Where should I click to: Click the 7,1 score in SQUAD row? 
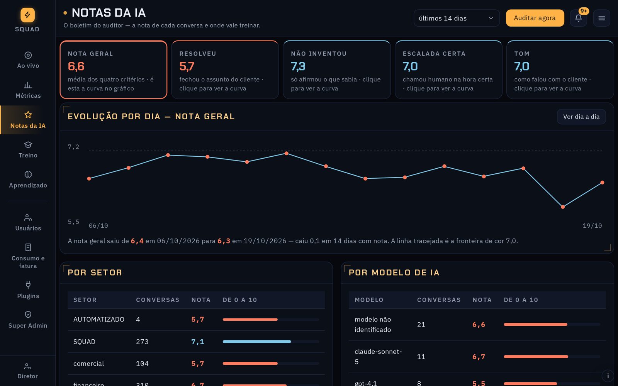(x=197, y=342)
